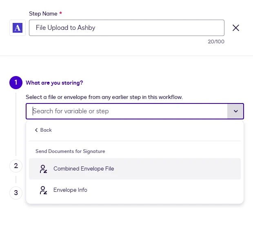Click the Envelope Info signer icon
Viewport: 253px width, 229px height.
tap(43, 190)
